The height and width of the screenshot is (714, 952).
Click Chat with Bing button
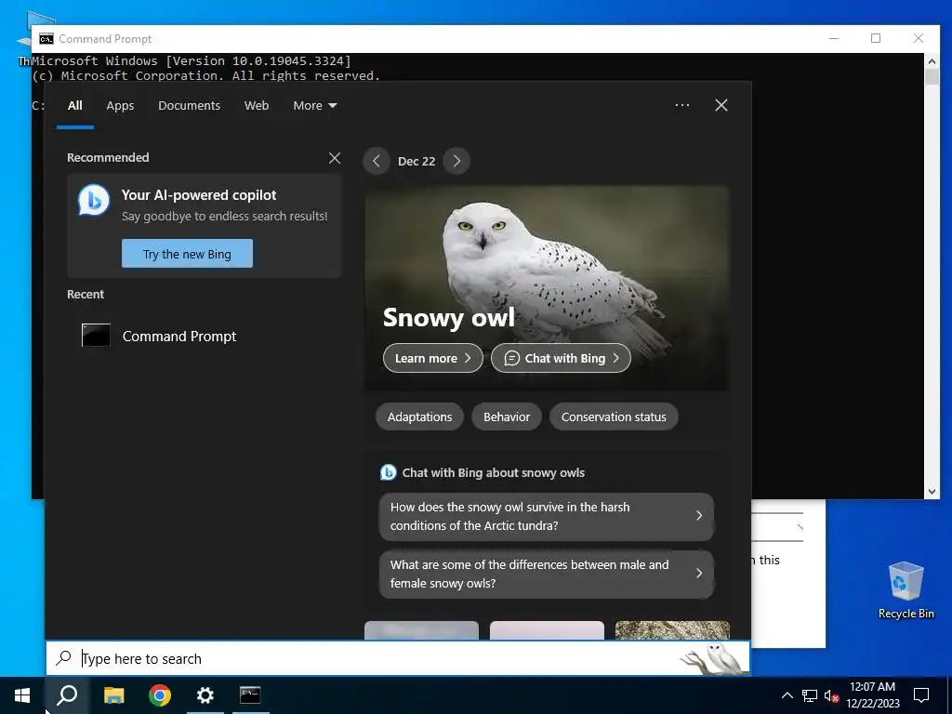coord(561,358)
